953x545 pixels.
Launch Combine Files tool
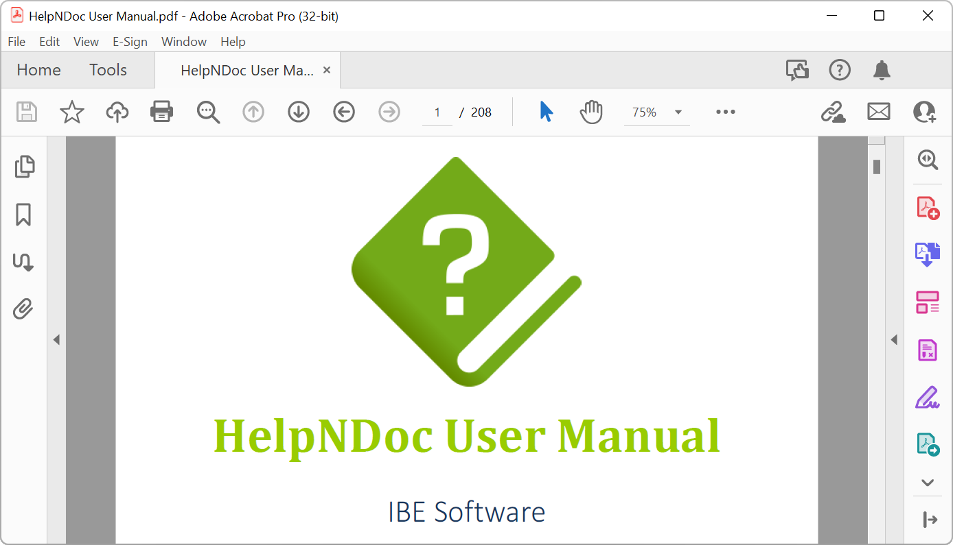tap(928, 254)
